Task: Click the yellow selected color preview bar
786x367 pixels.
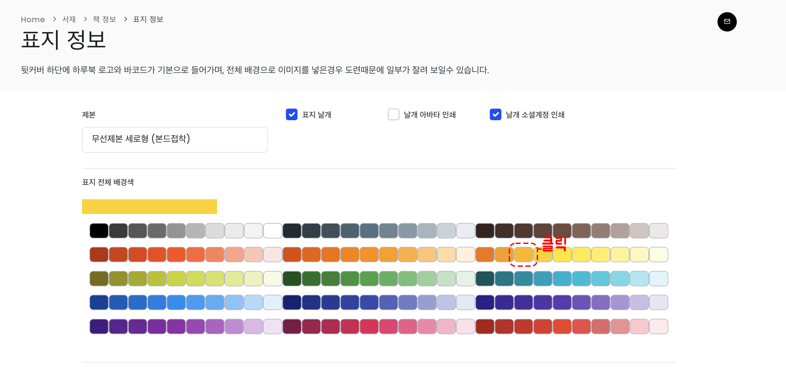Action: (149, 207)
